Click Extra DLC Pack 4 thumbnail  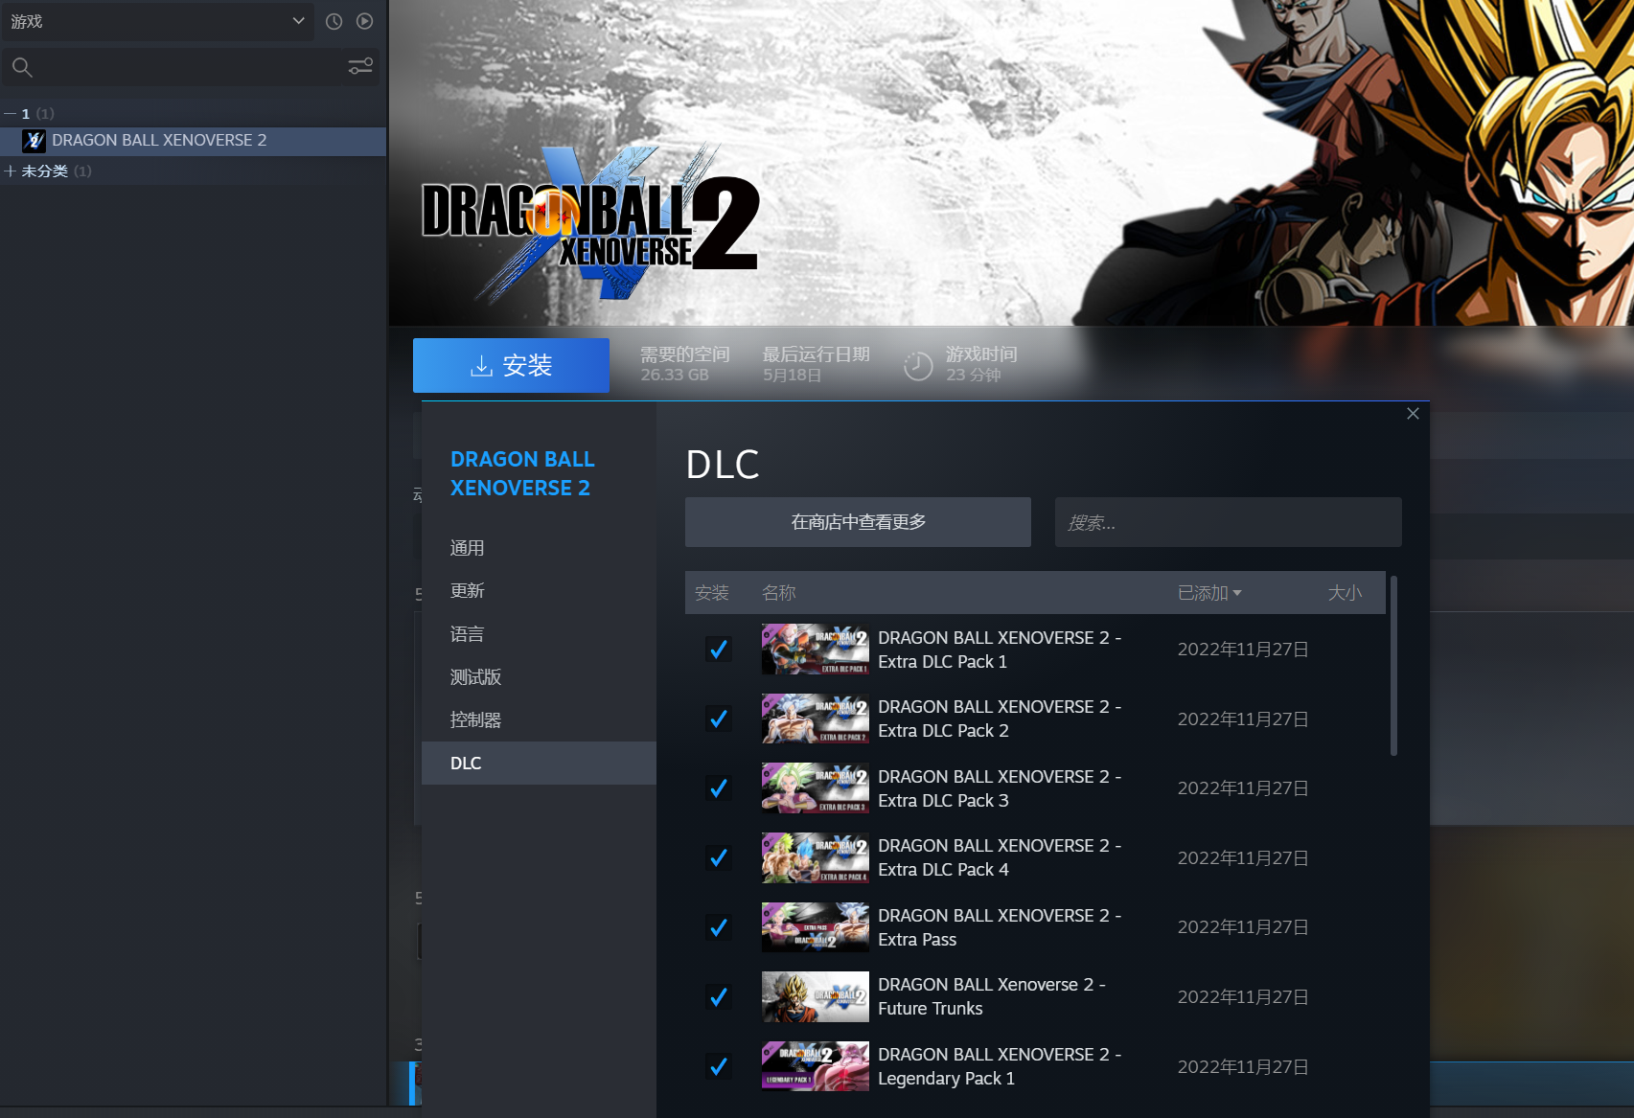tap(816, 858)
